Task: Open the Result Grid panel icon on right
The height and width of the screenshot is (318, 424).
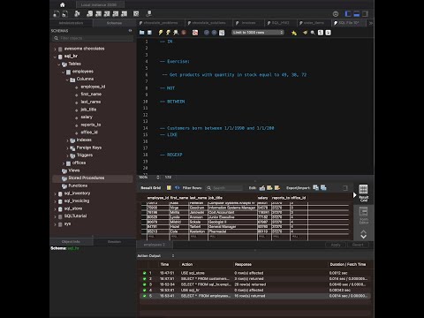Action: pos(363,193)
